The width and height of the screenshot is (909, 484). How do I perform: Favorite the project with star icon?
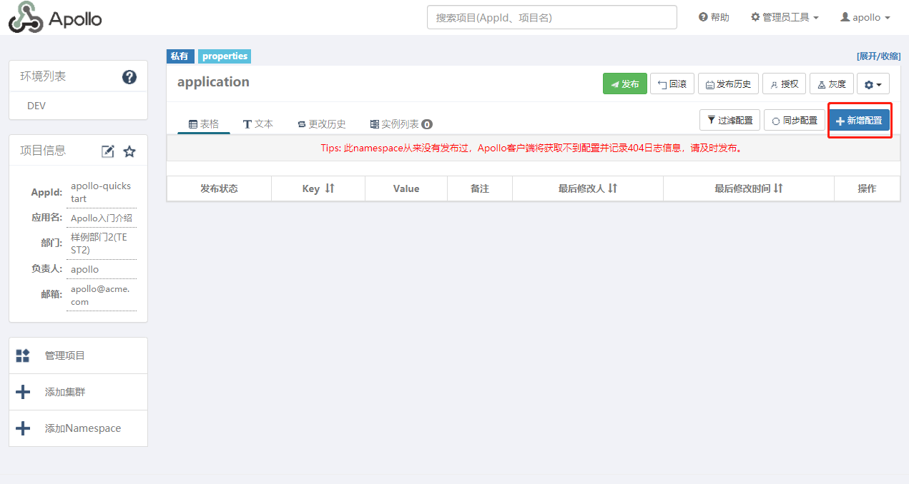pyautogui.click(x=129, y=151)
